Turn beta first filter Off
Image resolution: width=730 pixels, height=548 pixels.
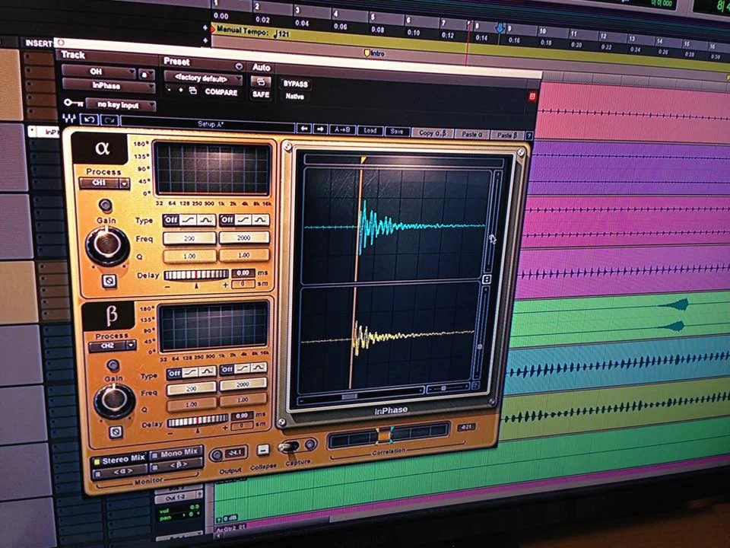click(x=174, y=373)
